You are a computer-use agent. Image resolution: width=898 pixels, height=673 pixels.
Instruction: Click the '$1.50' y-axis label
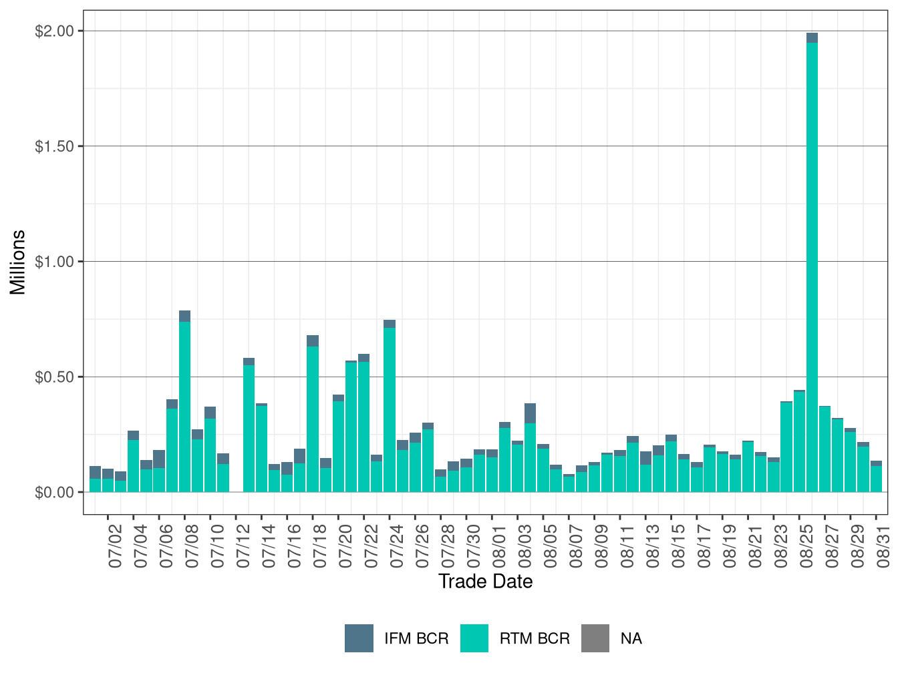[55, 146]
